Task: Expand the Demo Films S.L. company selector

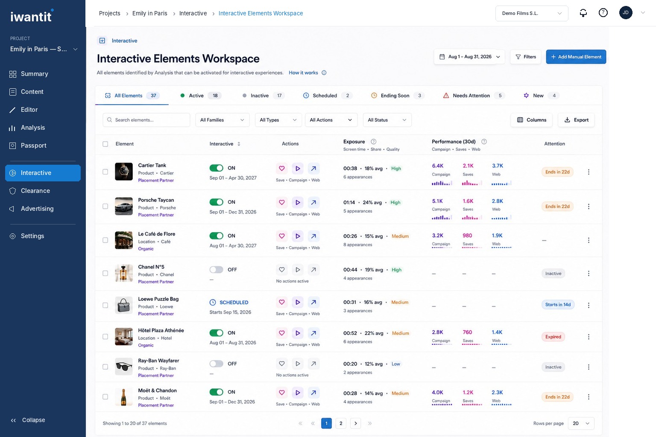Action: [x=532, y=13]
